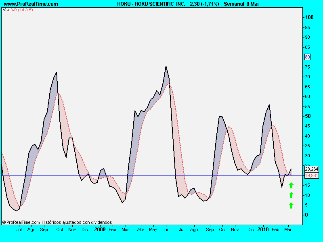323x242 pixels.
Task: Click the 0 value on the scale
Action: tap(306, 215)
